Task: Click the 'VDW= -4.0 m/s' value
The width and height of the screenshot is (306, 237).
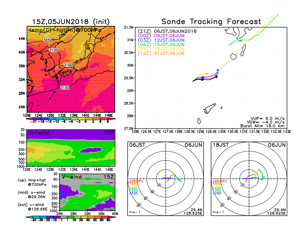Action: (x=266, y=122)
